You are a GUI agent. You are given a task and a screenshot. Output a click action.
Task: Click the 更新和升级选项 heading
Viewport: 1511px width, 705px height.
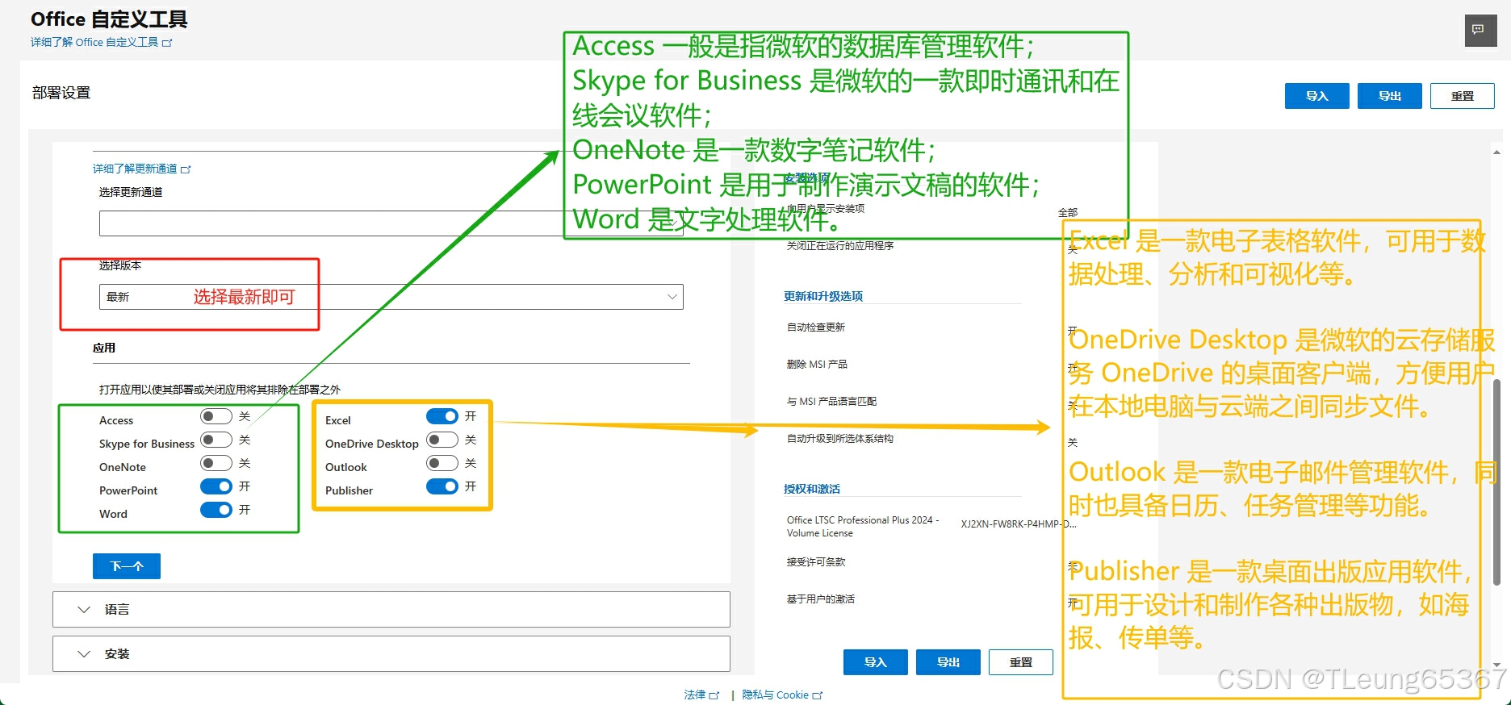click(x=823, y=296)
